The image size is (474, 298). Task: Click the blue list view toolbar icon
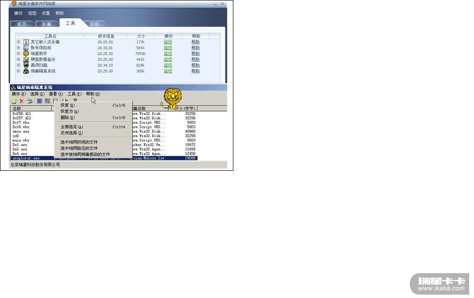(x=39, y=101)
